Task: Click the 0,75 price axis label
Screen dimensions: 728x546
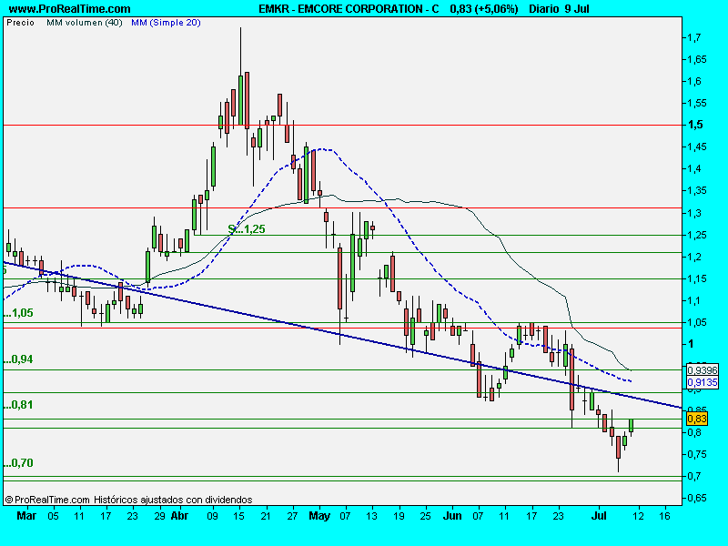Action: coord(697,454)
